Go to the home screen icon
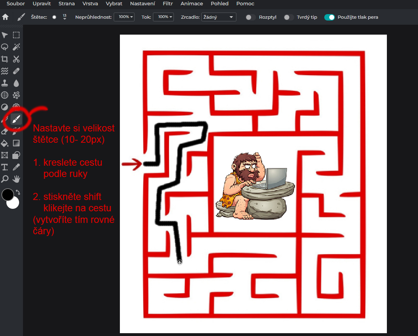The height and width of the screenshot is (336, 418). click(x=5, y=17)
